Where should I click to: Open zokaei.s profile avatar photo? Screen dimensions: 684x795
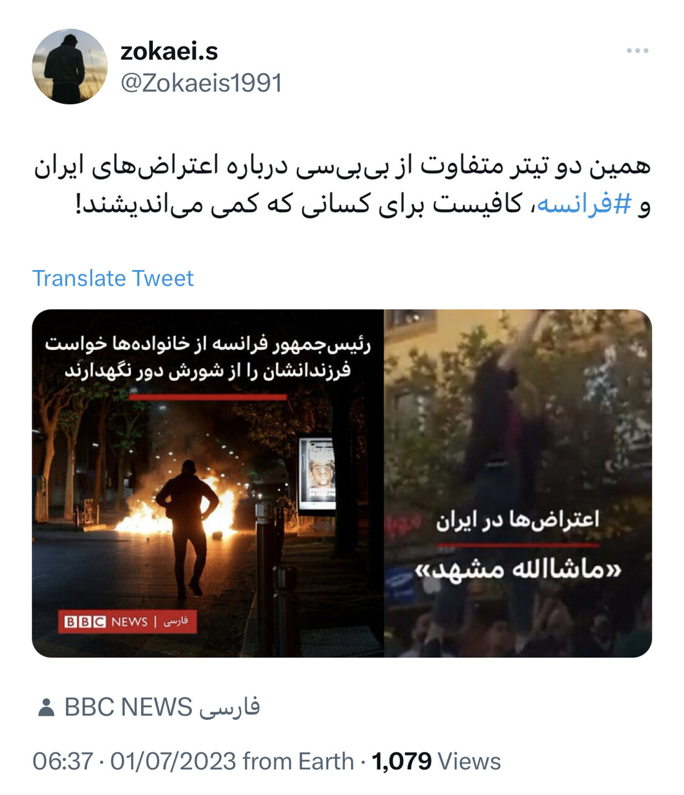click(x=69, y=66)
